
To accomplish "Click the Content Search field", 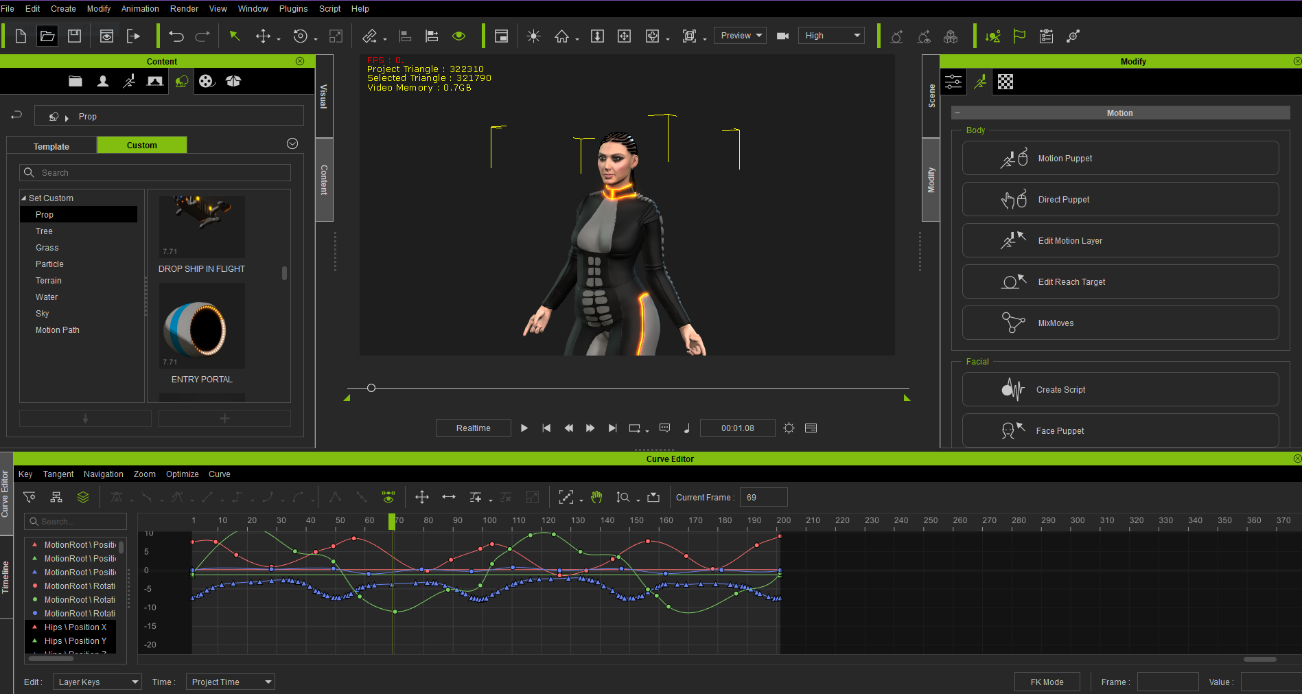I will pyautogui.click(x=155, y=173).
